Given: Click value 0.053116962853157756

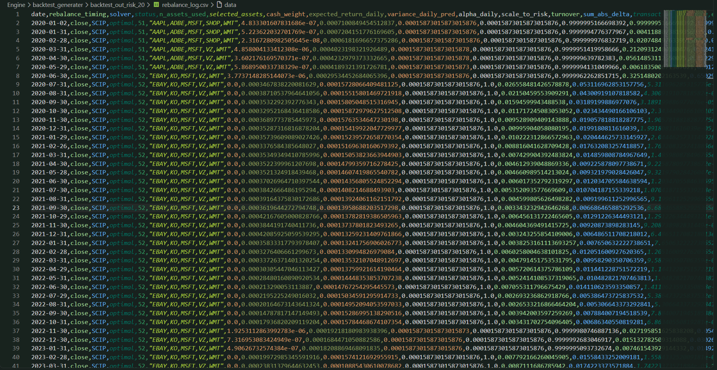Looking at the screenshot, I should pos(608,84).
